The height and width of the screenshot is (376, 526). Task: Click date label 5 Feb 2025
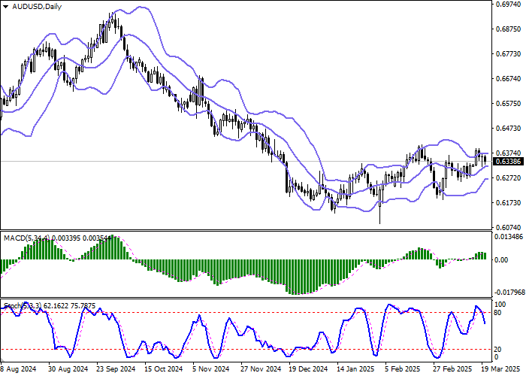coord(403,369)
